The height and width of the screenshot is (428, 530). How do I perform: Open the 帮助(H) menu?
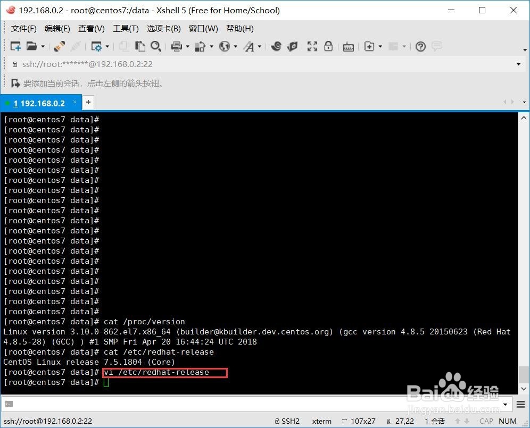(x=239, y=29)
